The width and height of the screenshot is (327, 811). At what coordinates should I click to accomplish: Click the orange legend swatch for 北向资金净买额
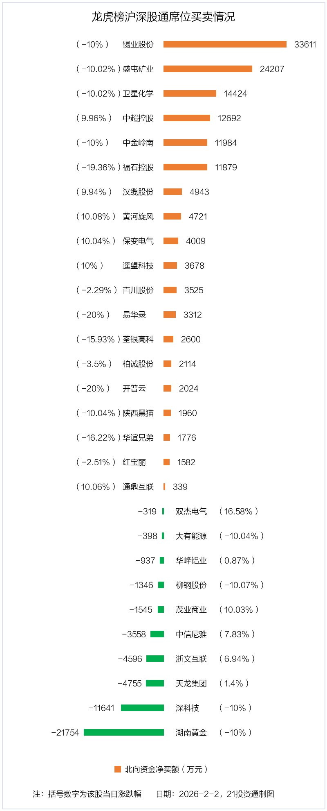(118, 769)
